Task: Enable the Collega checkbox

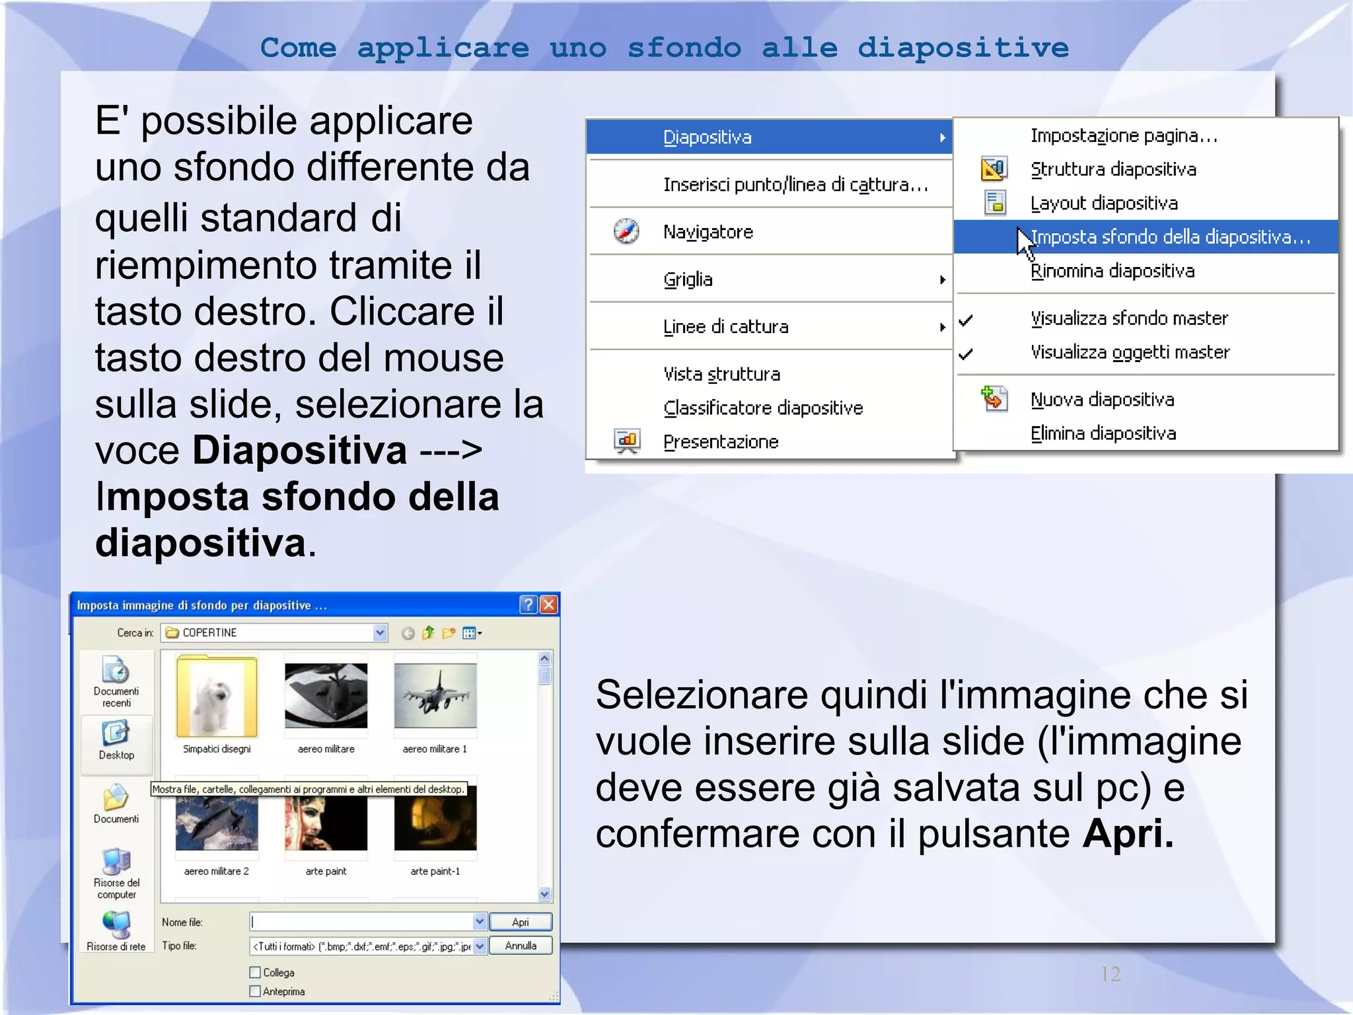Action: [x=255, y=972]
